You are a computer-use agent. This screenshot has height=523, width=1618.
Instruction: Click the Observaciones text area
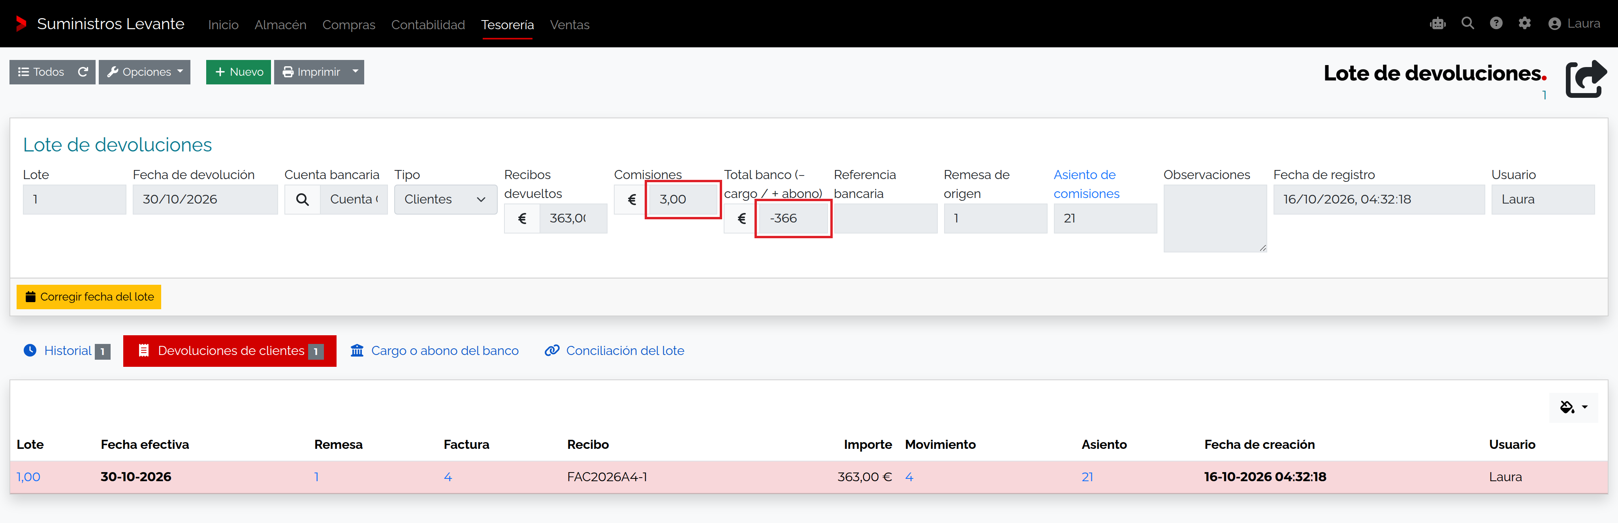pos(1215,218)
